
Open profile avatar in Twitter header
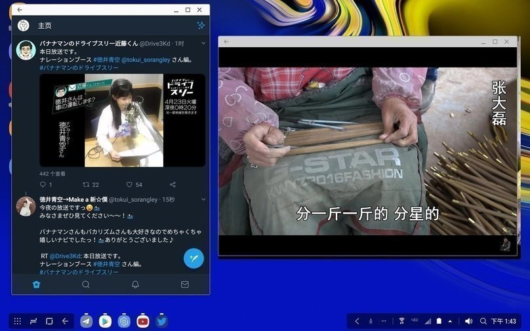tap(23, 26)
